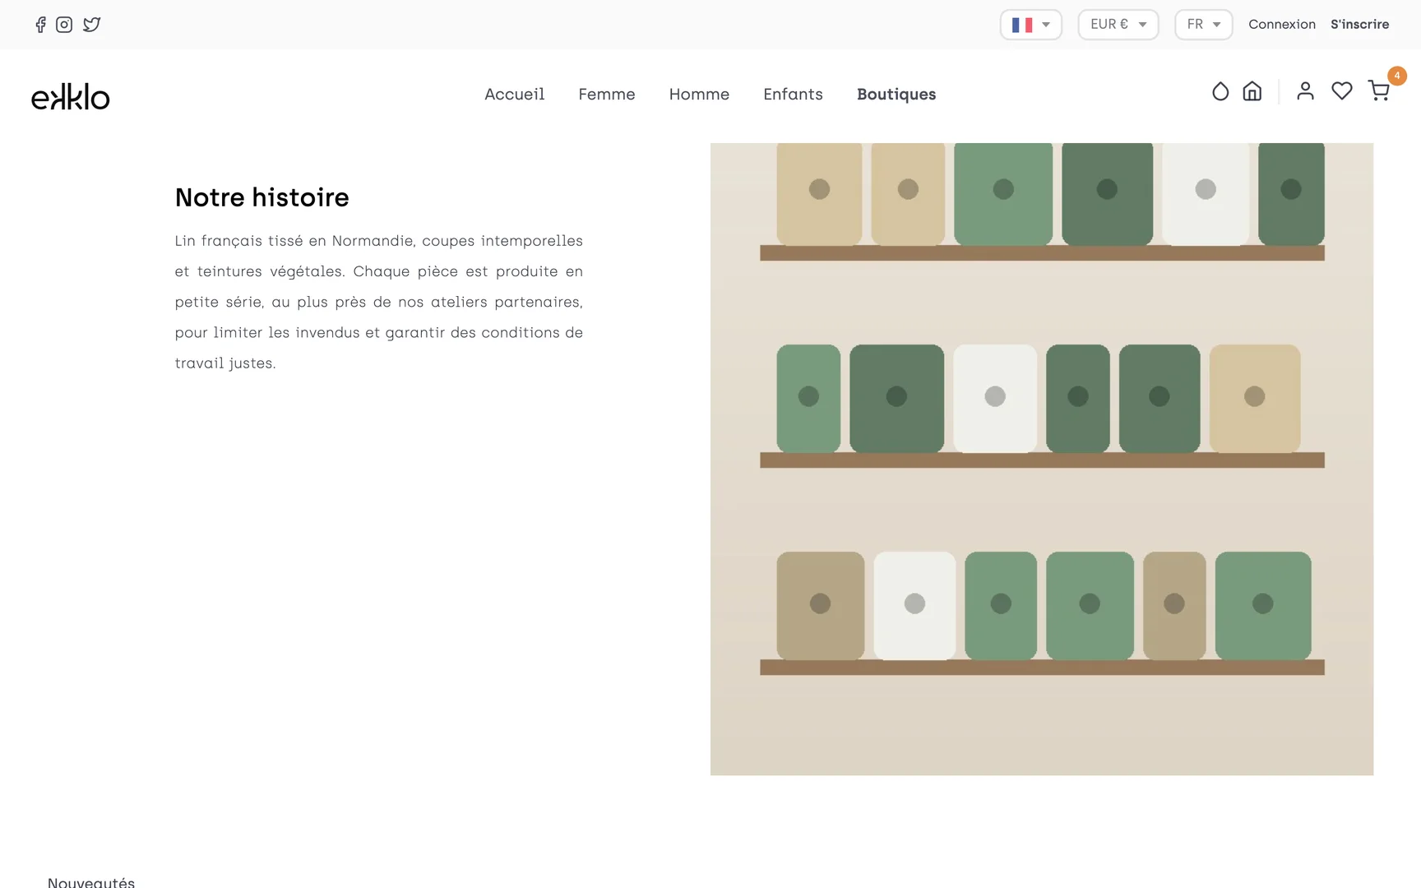Image resolution: width=1421 pixels, height=888 pixels.
Task: Go to the Accueil menu item
Action: pyautogui.click(x=515, y=95)
